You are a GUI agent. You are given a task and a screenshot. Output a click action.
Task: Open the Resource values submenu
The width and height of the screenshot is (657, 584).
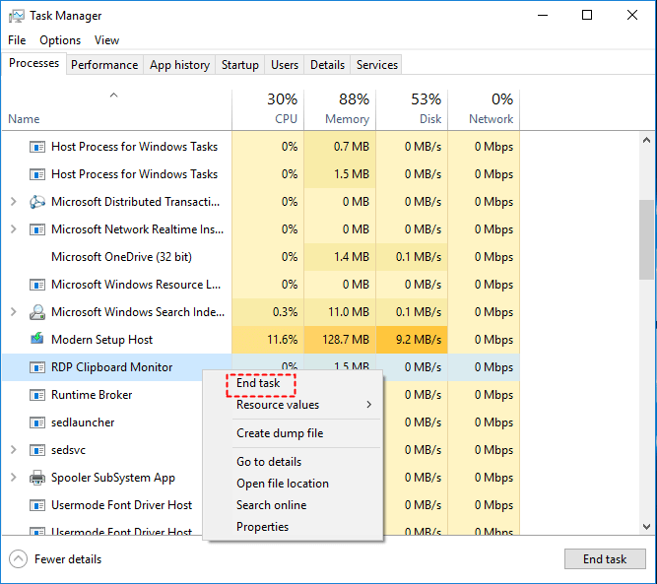point(292,405)
